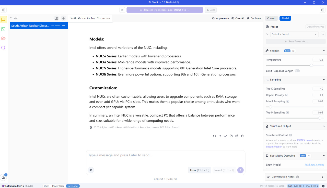Collapse the Sampling section
This screenshot has width=327, height=188.
(x=324, y=80)
